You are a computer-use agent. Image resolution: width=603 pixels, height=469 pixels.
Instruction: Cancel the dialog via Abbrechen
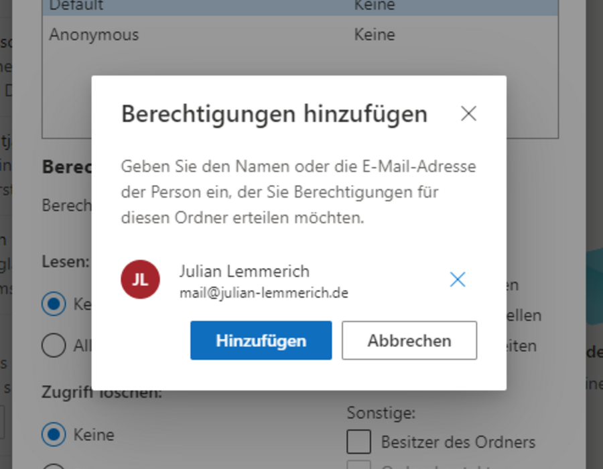click(409, 340)
